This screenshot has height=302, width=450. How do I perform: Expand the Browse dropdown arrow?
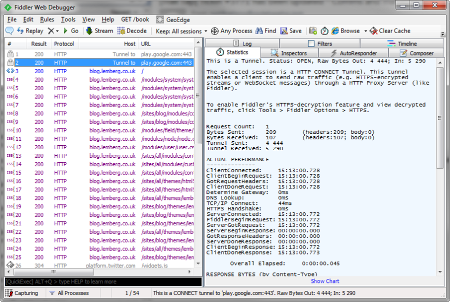tap(365, 31)
